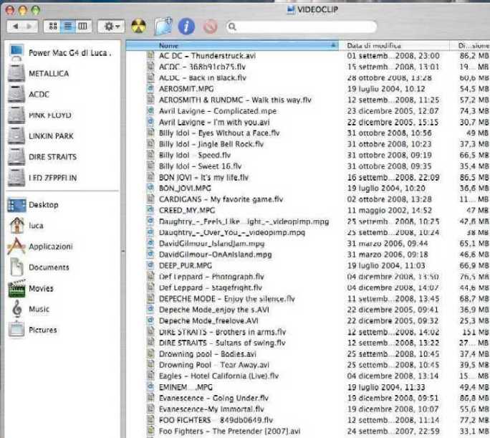Open Pictures in the sidebar
This screenshot has width=490, height=438.
point(33,330)
